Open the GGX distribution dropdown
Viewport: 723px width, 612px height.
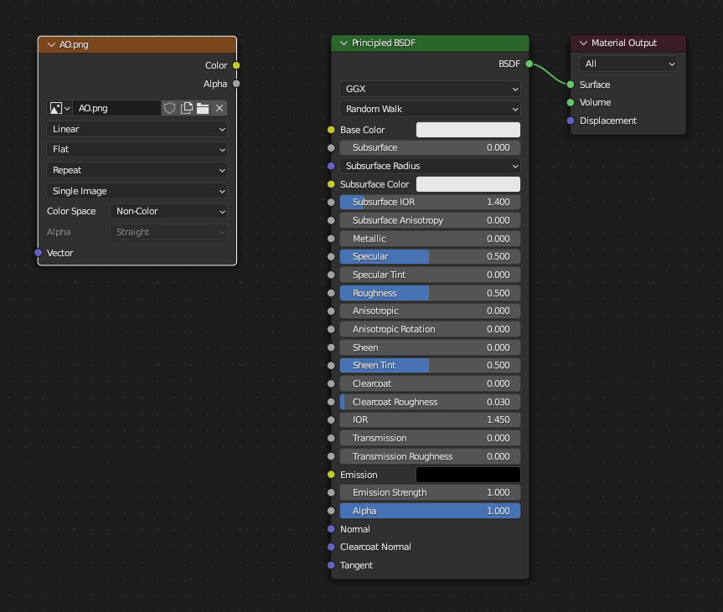coord(431,89)
